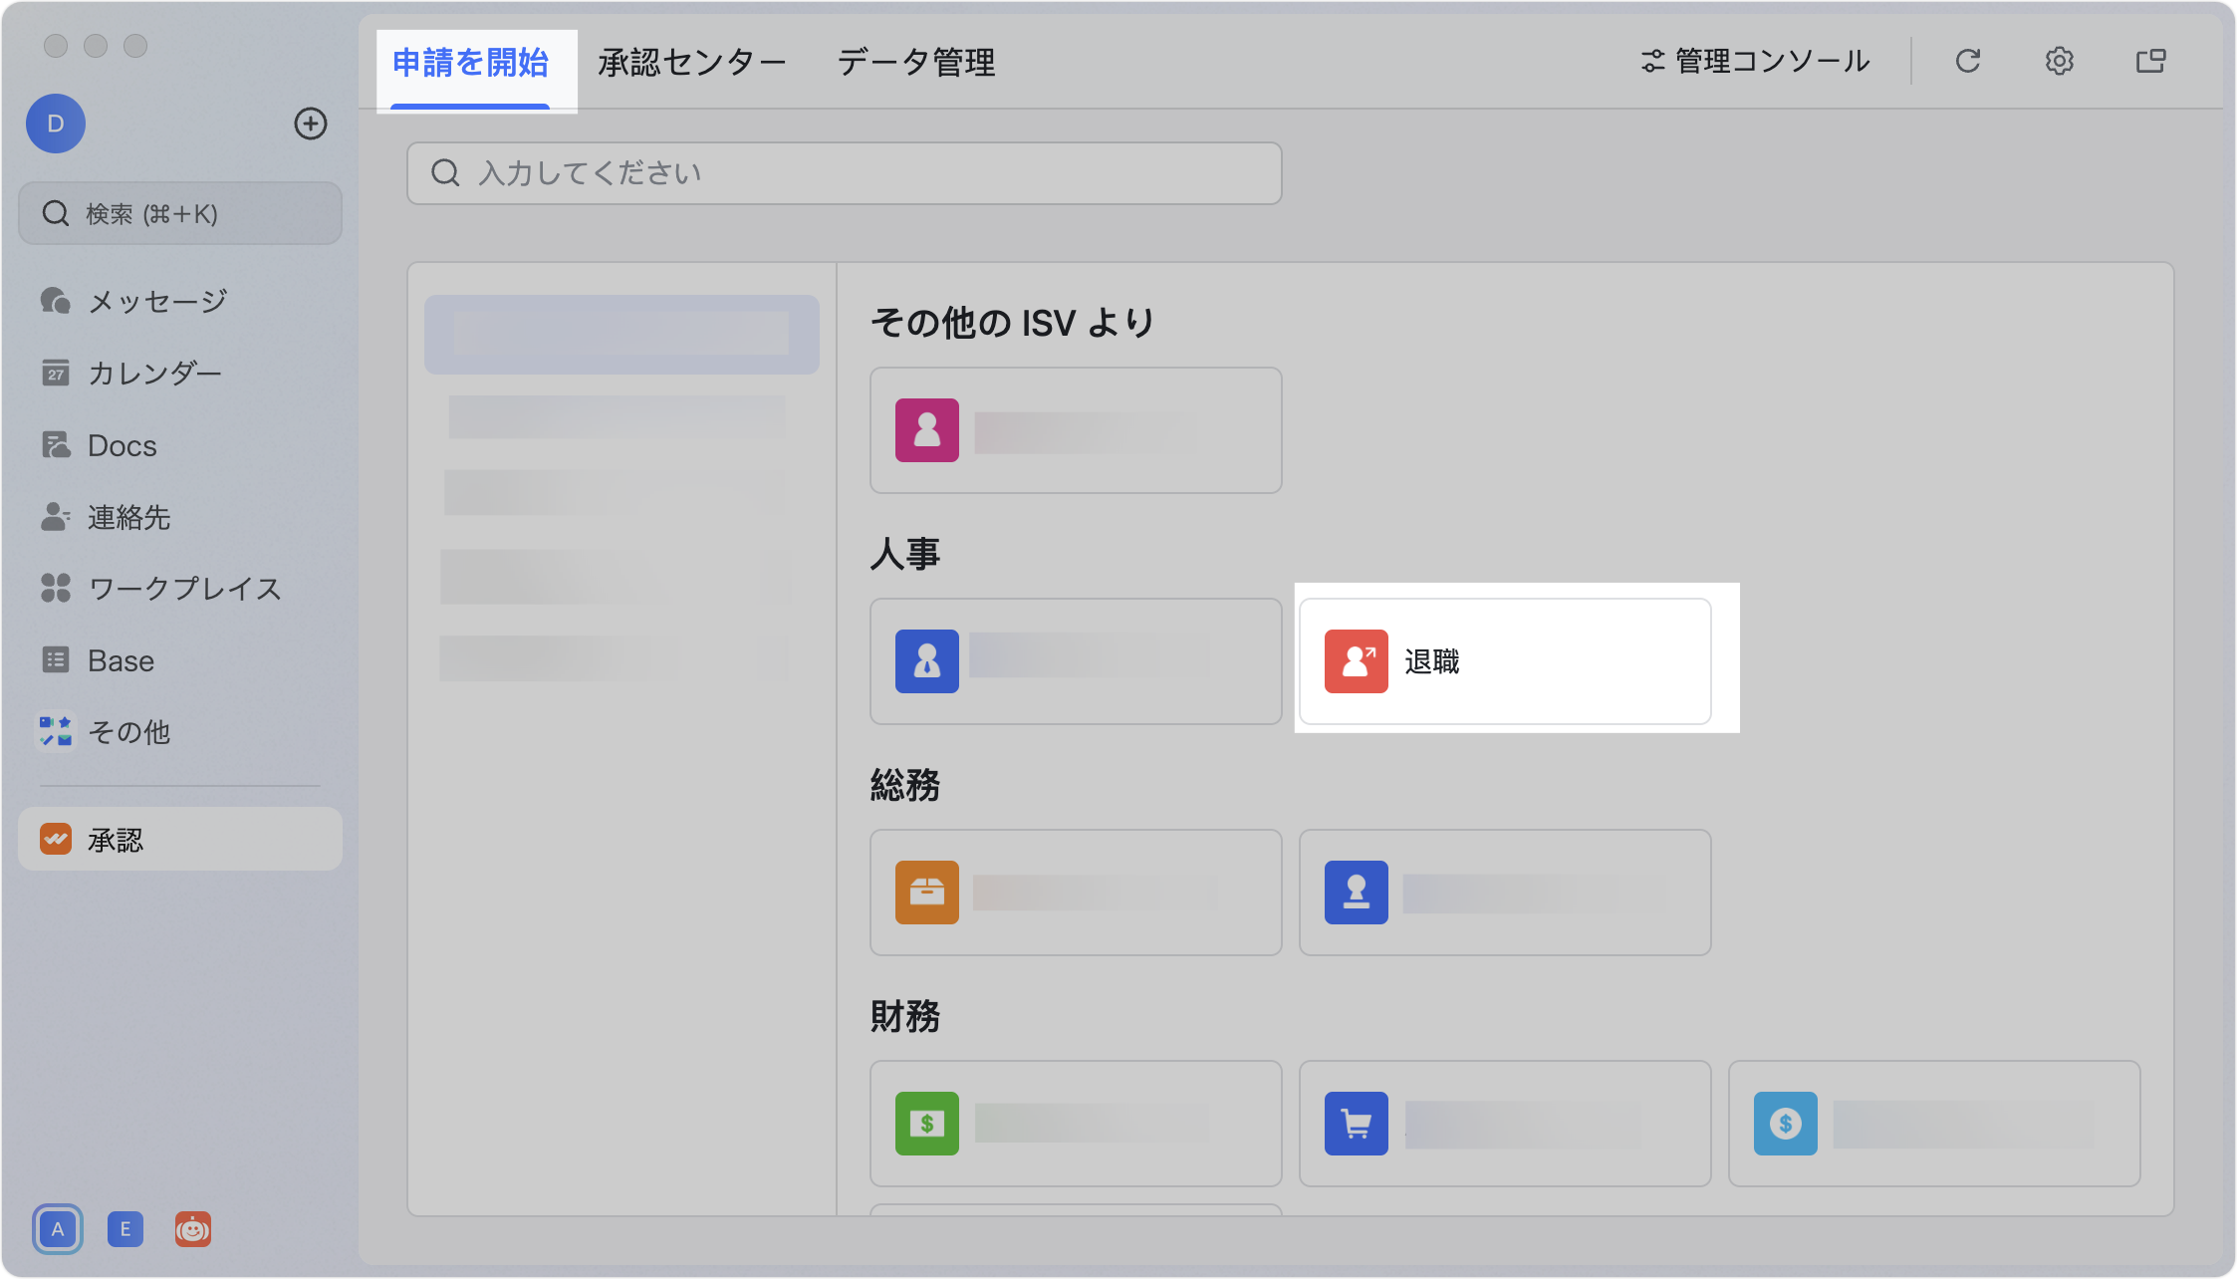
Task: Click the カレンダー icon showing 27
Action: [x=56, y=374]
